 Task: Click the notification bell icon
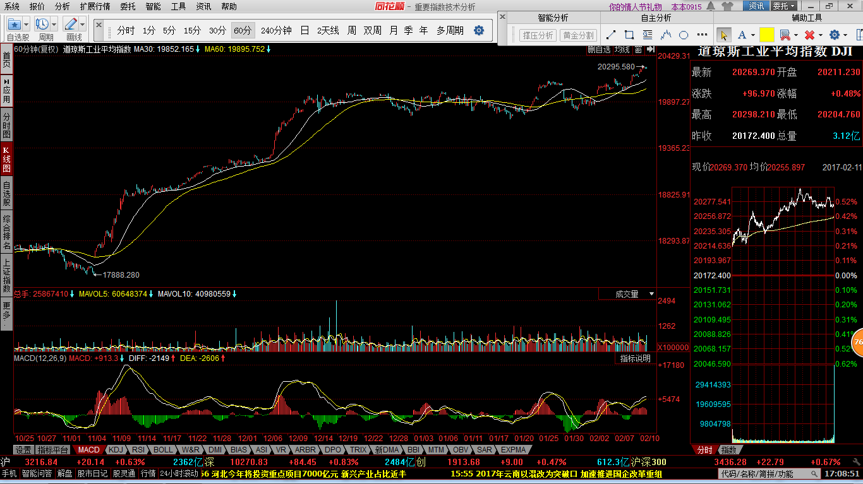(x=712, y=6)
